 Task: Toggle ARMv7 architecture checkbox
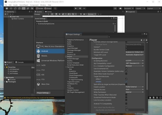pos(126,79)
